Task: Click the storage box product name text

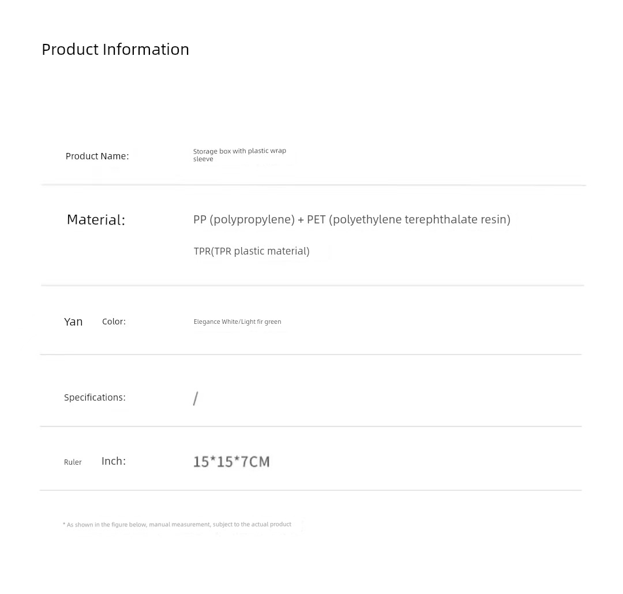Action: tap(239, 154)
